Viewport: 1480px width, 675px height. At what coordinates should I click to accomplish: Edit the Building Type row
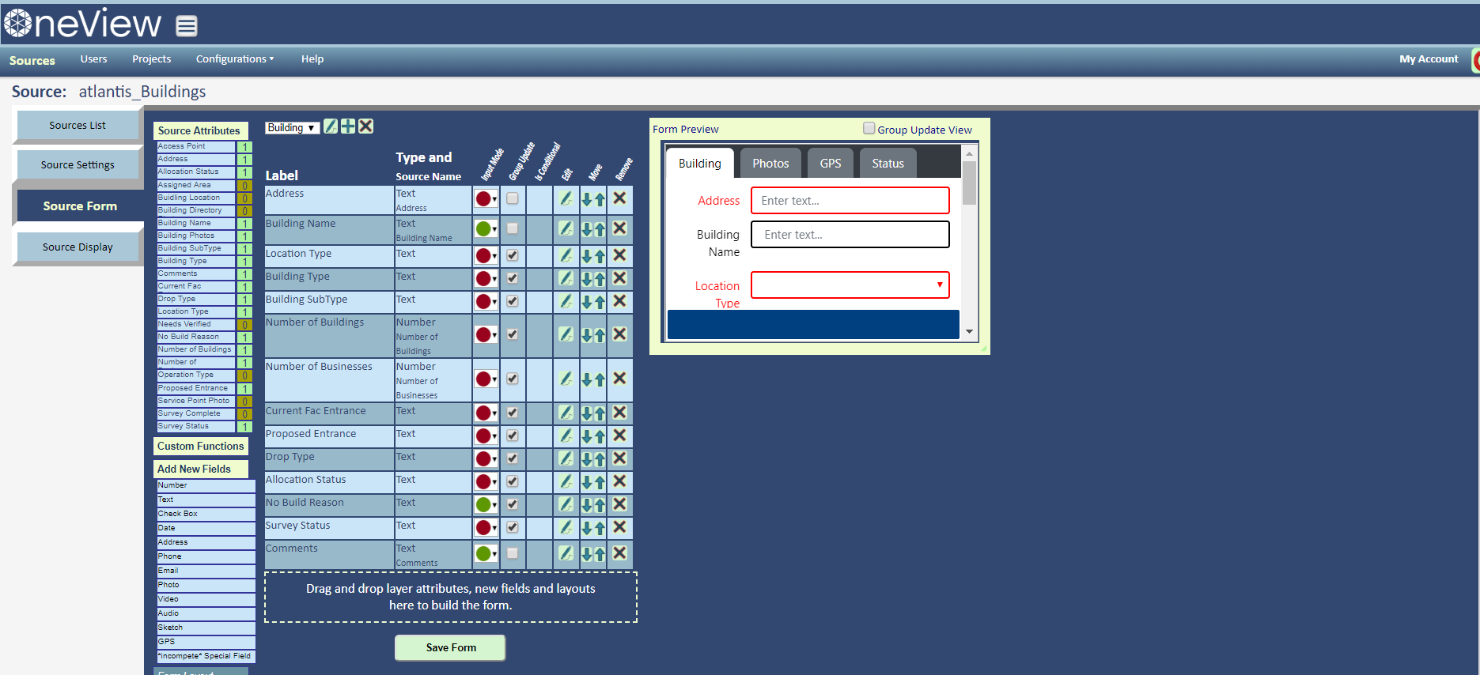pos(566,278)
